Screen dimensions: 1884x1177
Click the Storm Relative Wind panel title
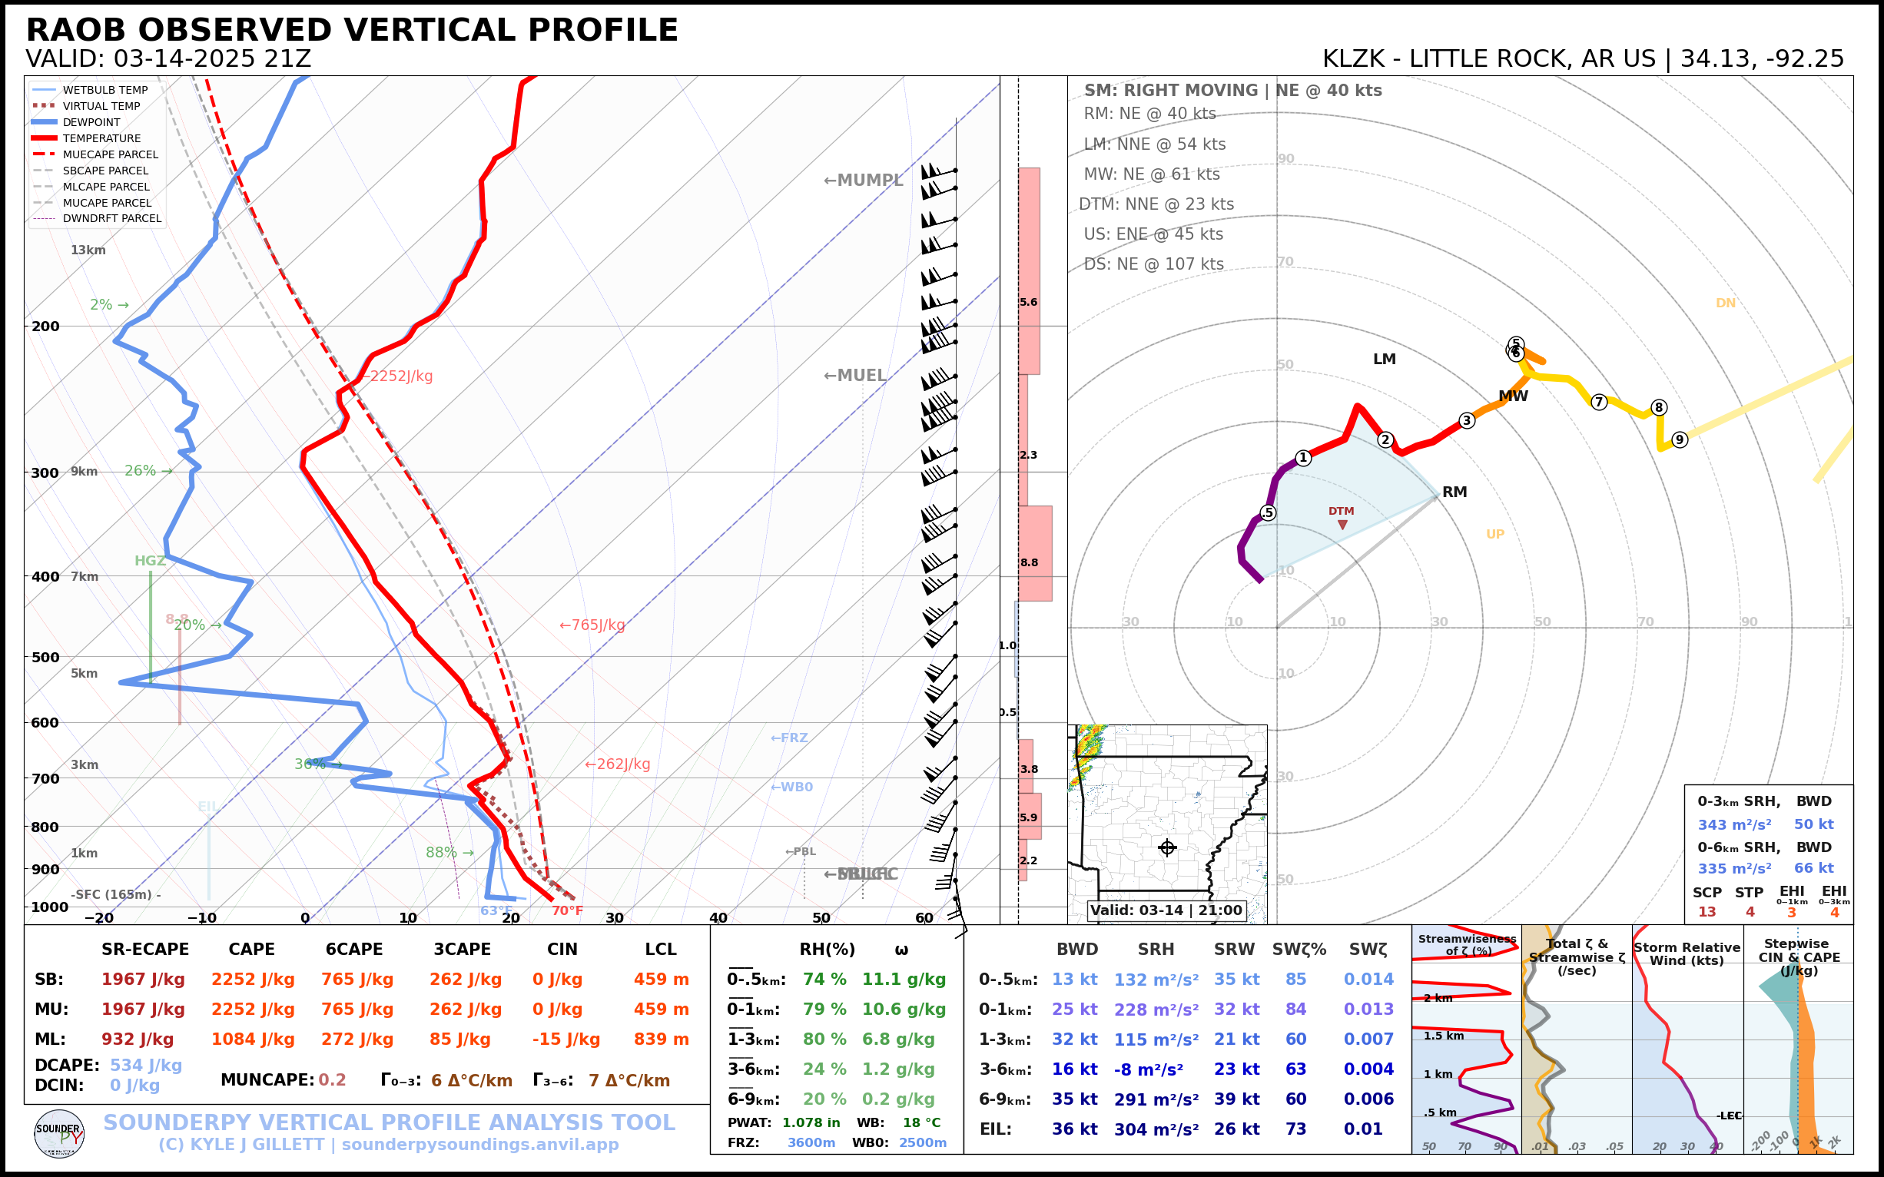(x=1687, y=953)
